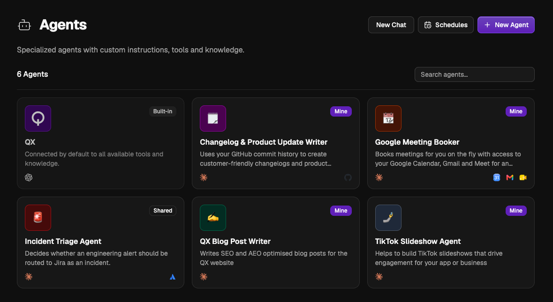This screenshot has height=302, width=553.
Task: Click the Claude icon on Google Meeting Booker
Action: tap(379, 178)
